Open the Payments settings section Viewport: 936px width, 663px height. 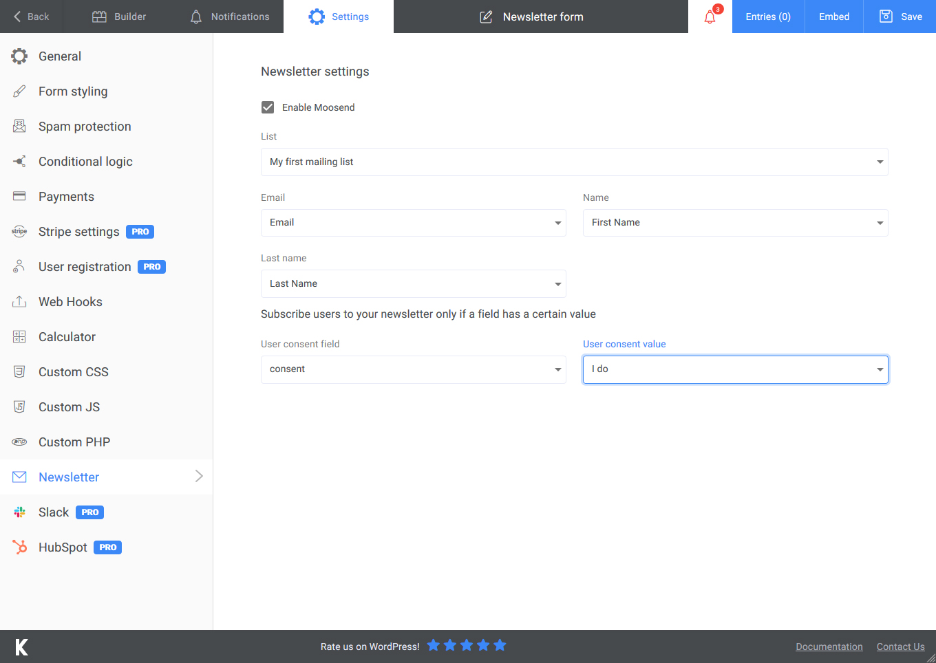point(106,197)
